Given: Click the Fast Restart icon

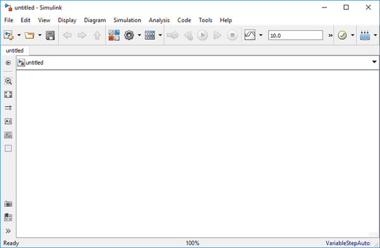Looking at the screenshot, I should point(172,35).
